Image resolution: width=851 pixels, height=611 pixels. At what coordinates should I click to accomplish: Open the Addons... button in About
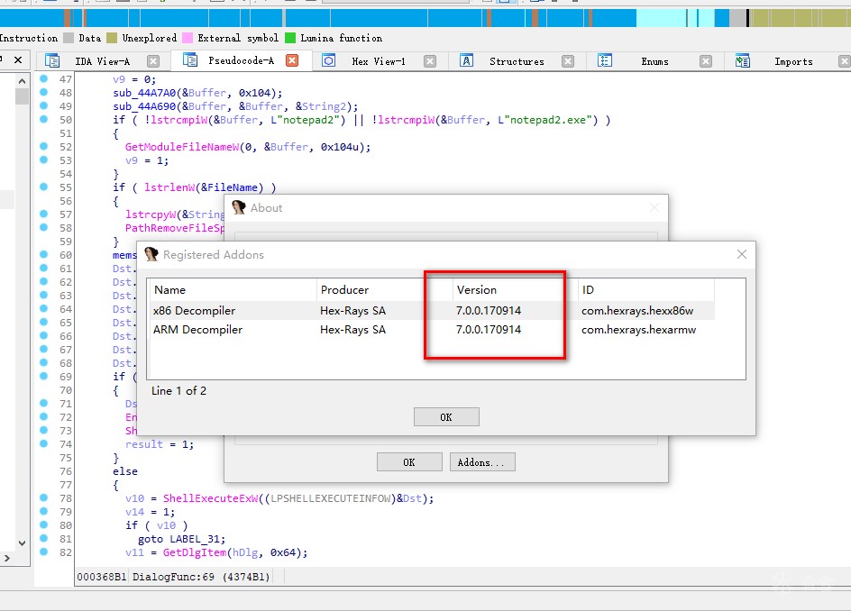click(482, 461)
